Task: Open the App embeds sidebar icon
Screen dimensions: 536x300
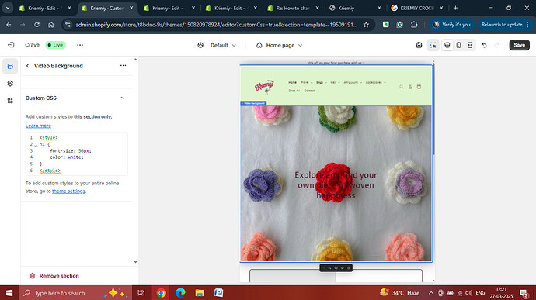Action: click(x=10, y=101)
